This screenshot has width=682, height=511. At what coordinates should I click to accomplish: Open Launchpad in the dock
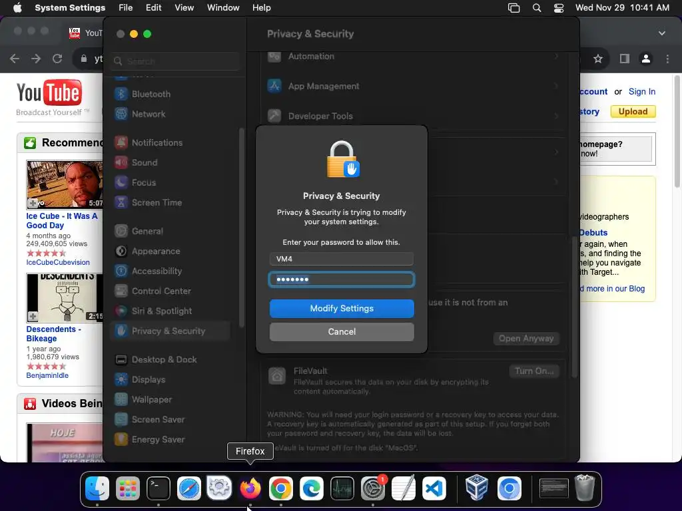click(128, 488)
